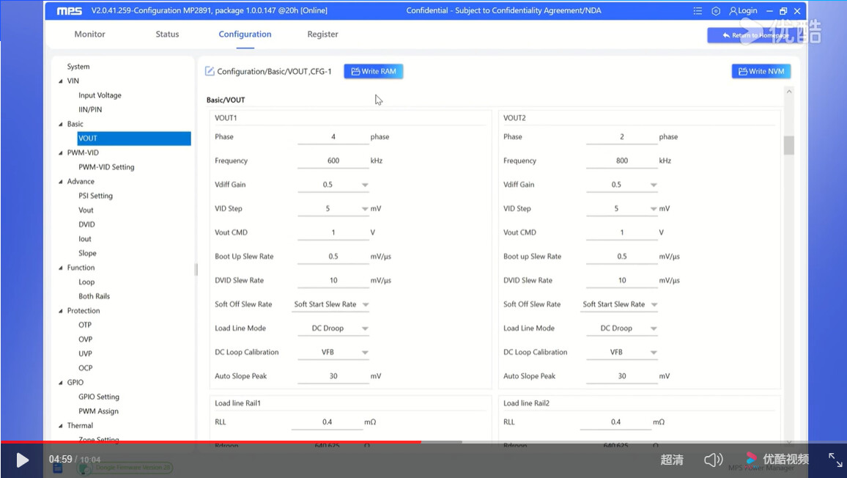Open the Register tab

pos(322,34)
